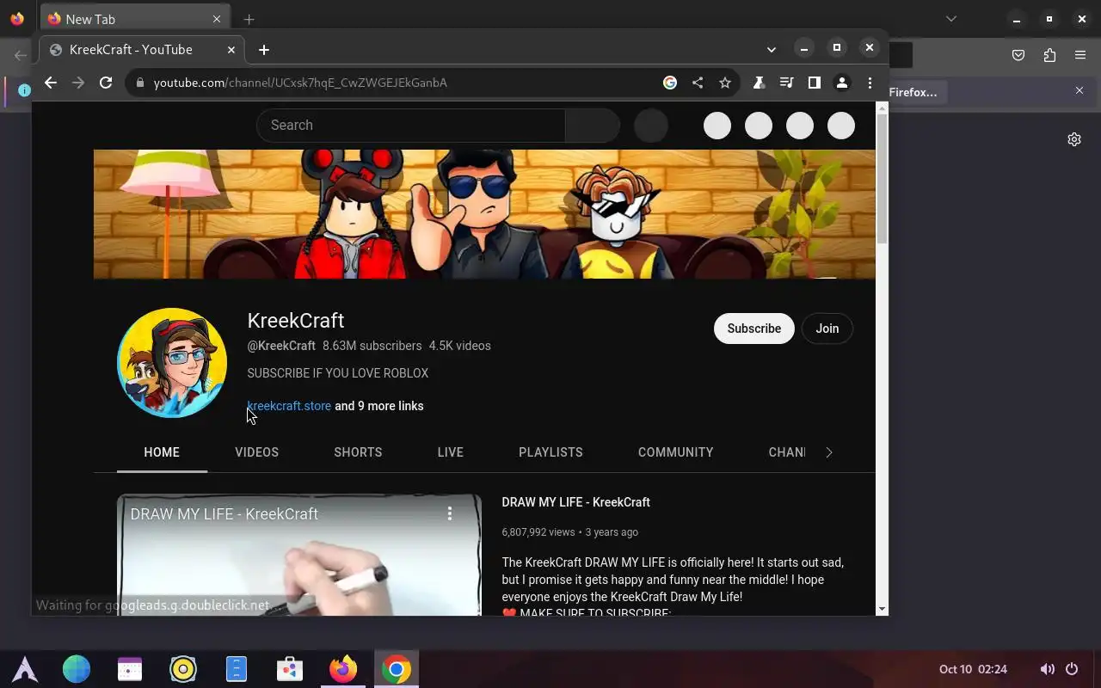Open Chrome three-dot menu
The image size is (1101, 688).
tap(870, 83)
